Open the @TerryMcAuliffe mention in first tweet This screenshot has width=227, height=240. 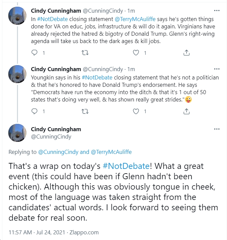point(135,19)
